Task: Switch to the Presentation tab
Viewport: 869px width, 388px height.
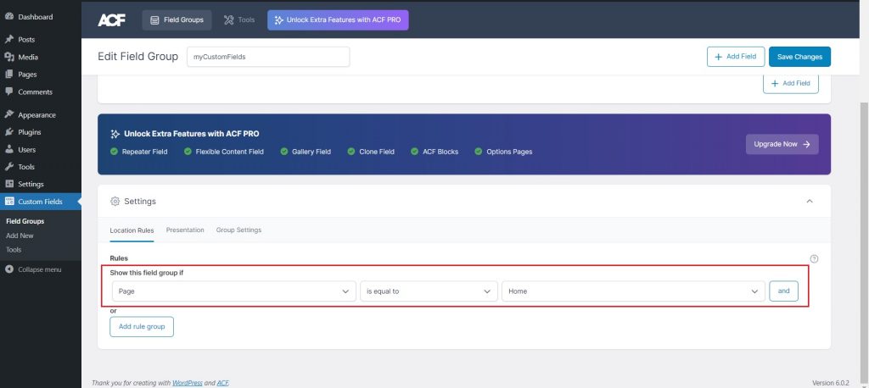Action: click(185, 230)
